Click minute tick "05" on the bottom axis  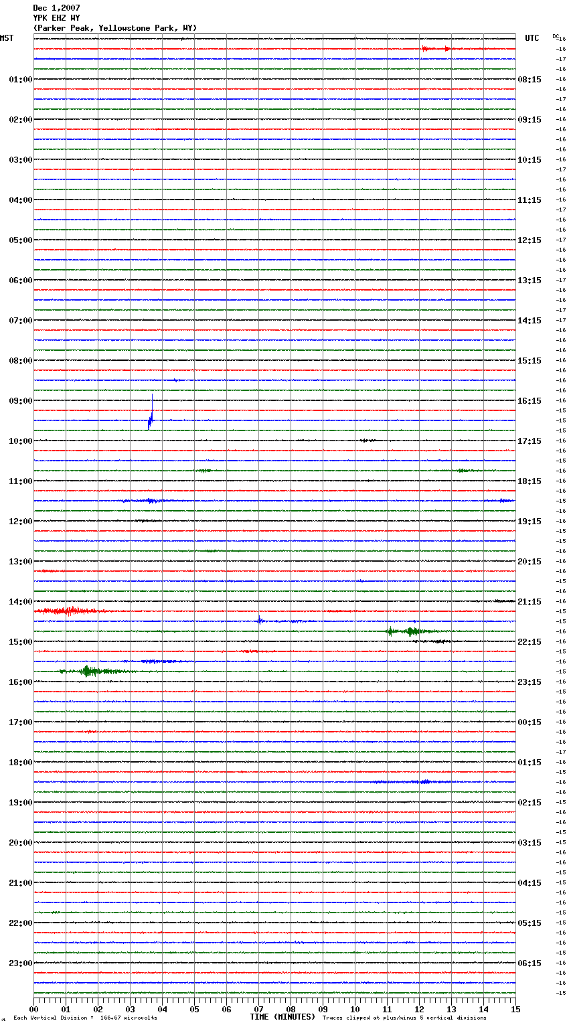[194, 1009]
